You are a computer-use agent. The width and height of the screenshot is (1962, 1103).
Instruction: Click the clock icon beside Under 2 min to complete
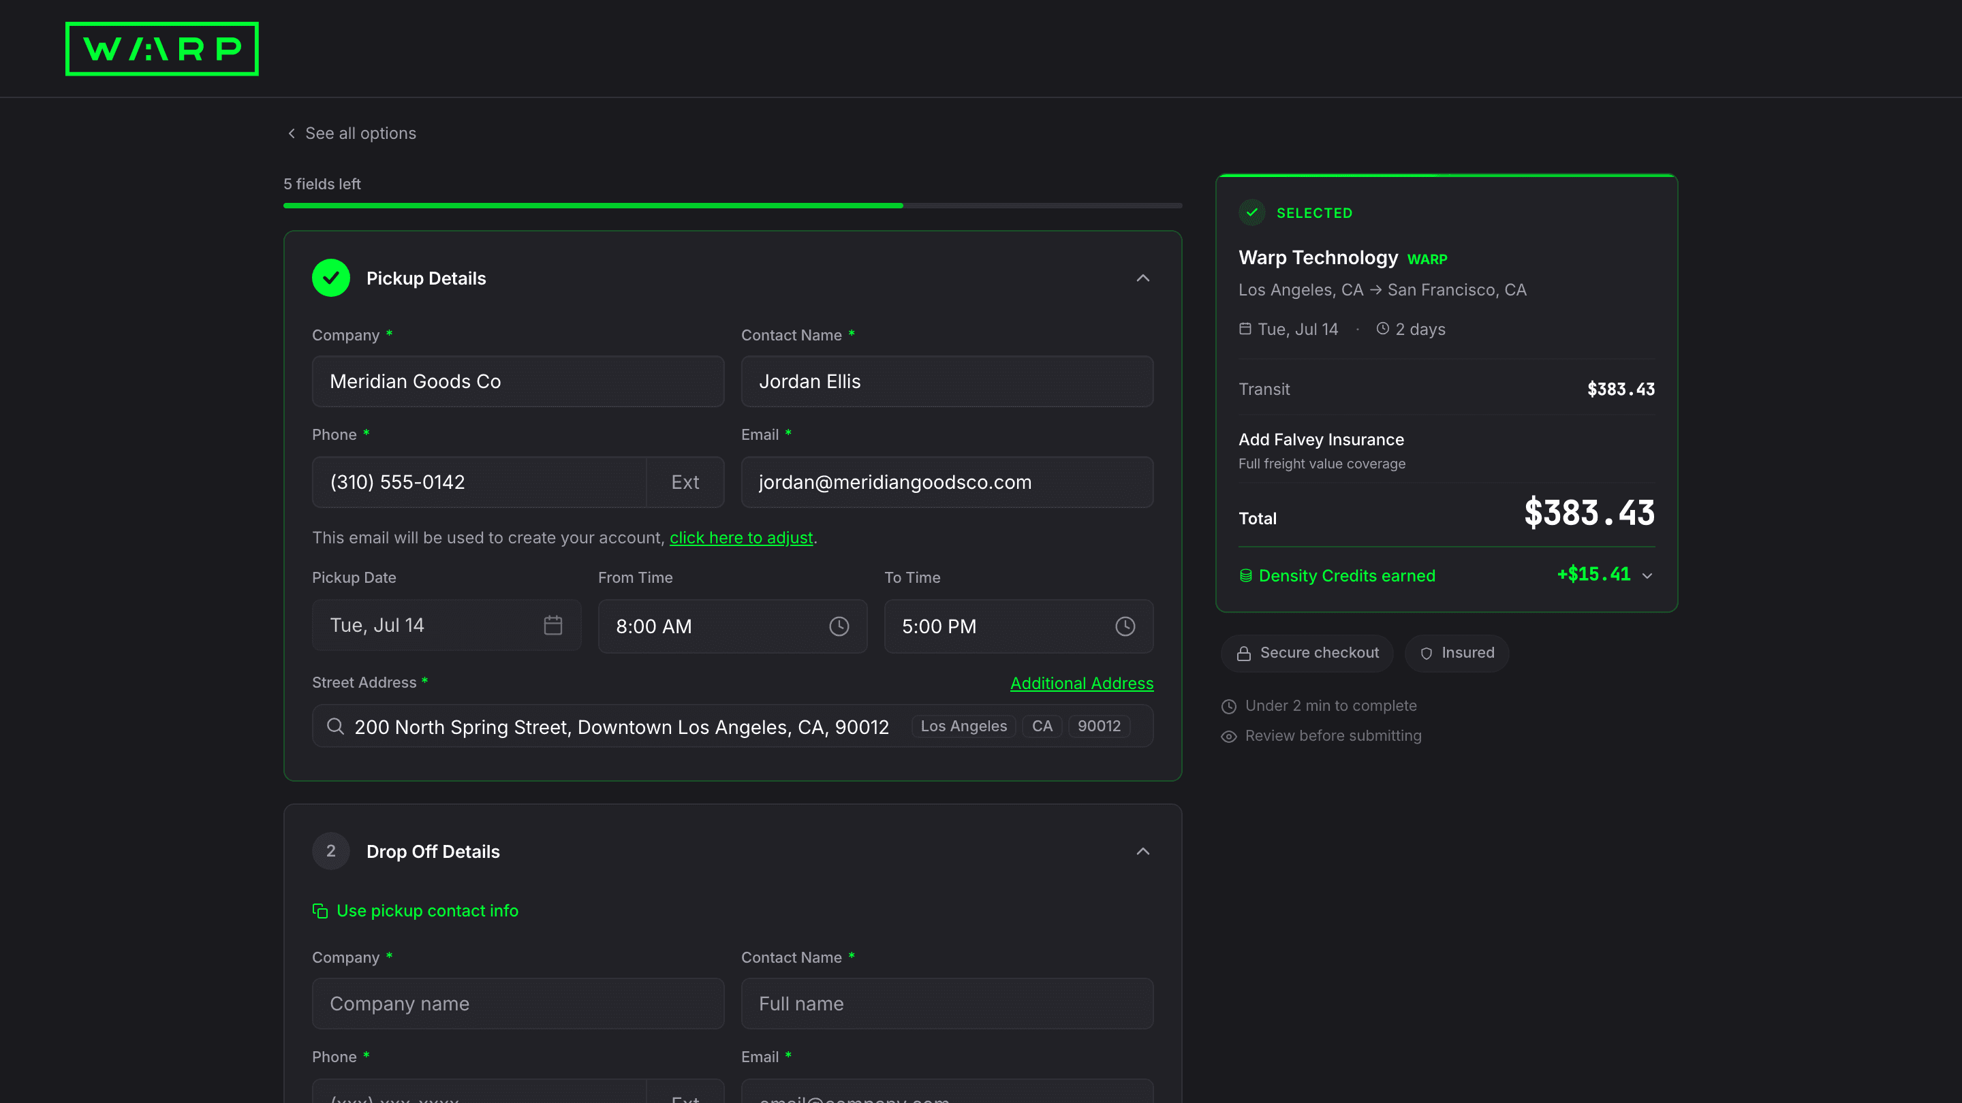1228,707
